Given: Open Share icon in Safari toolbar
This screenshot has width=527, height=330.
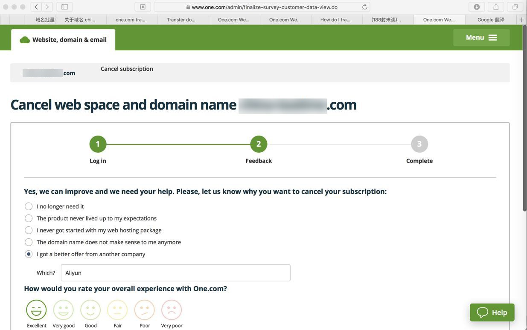Looking at the screenshot, I should (496, 7).
